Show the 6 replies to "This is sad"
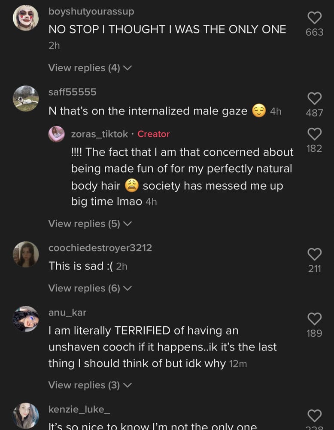The width and height of the screenshot is (334, 430). pos(89,288)
